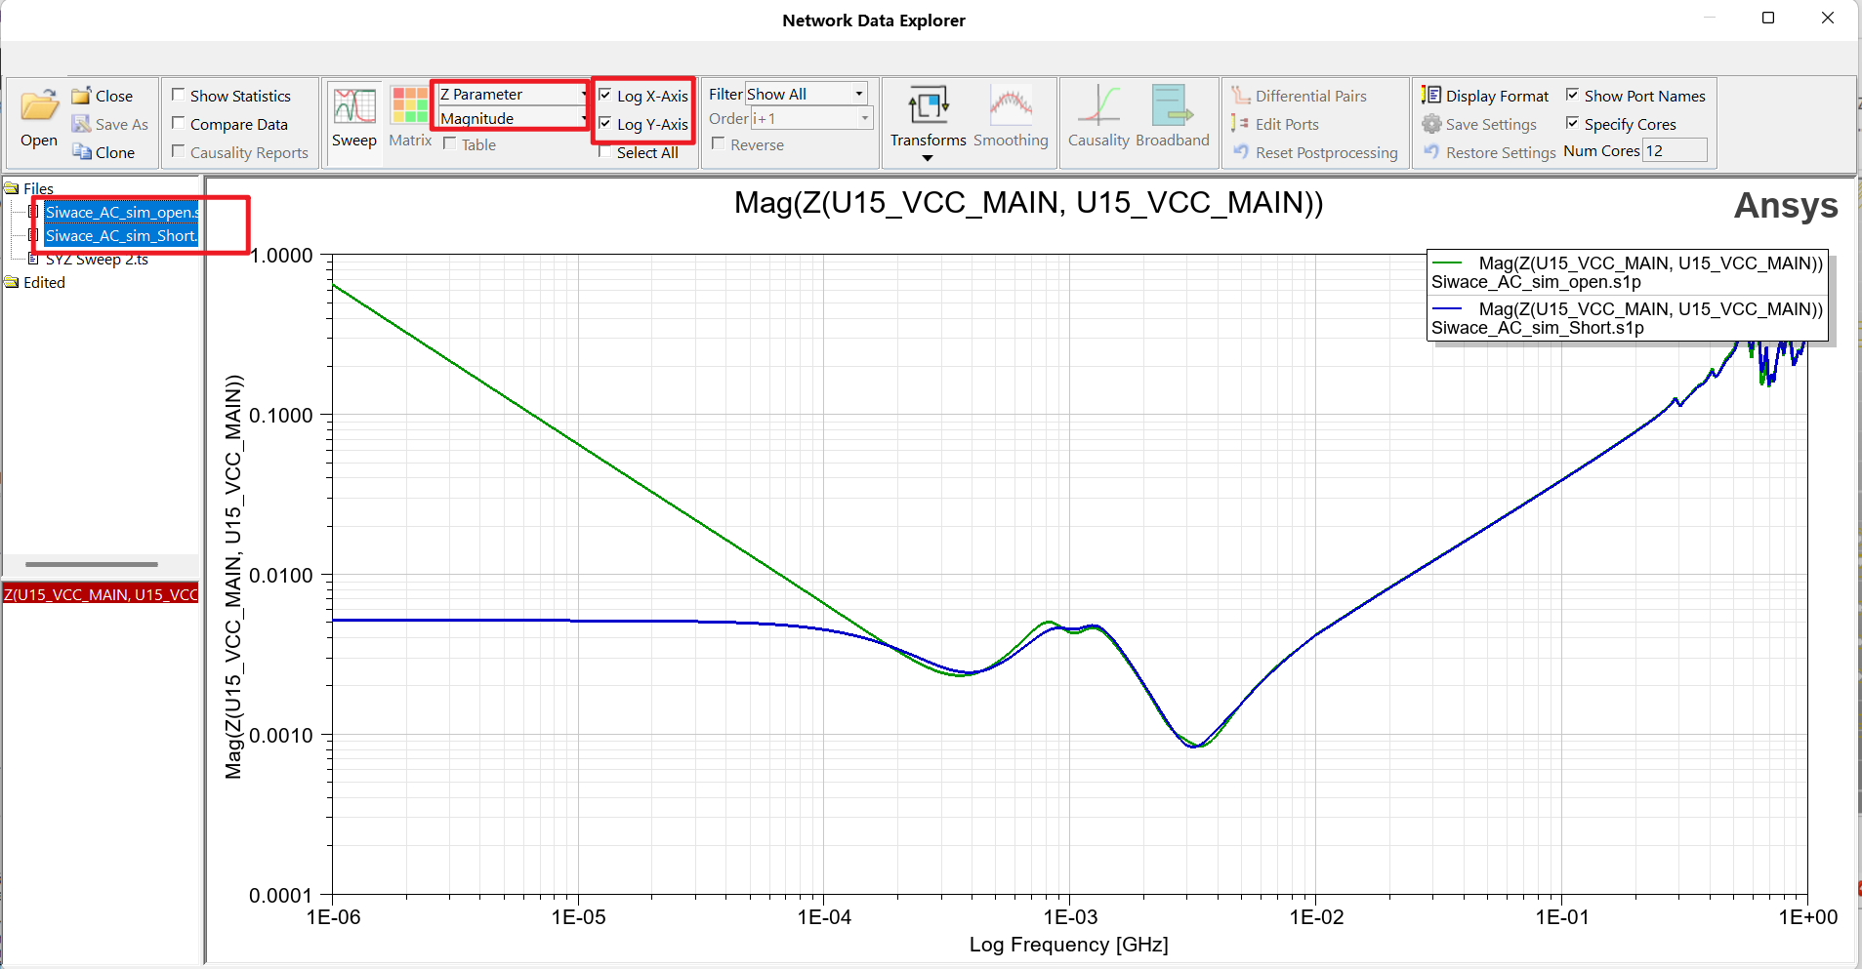Toggle Show Port Names checkbox
The width and height of the screenshot is (1862, 969).
tap(1572, 95)
